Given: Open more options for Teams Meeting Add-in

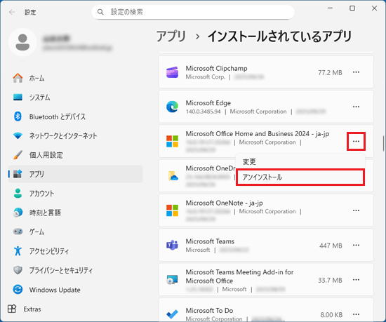Looking at the screenshot, I should pos(356,280).
